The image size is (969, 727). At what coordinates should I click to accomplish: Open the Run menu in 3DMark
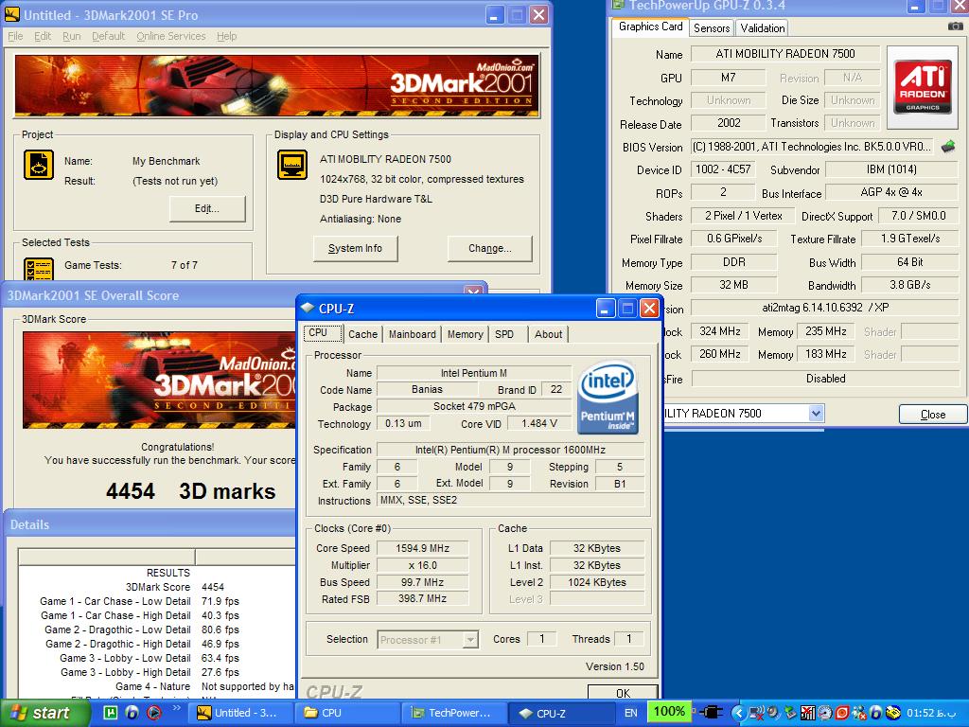72,36
